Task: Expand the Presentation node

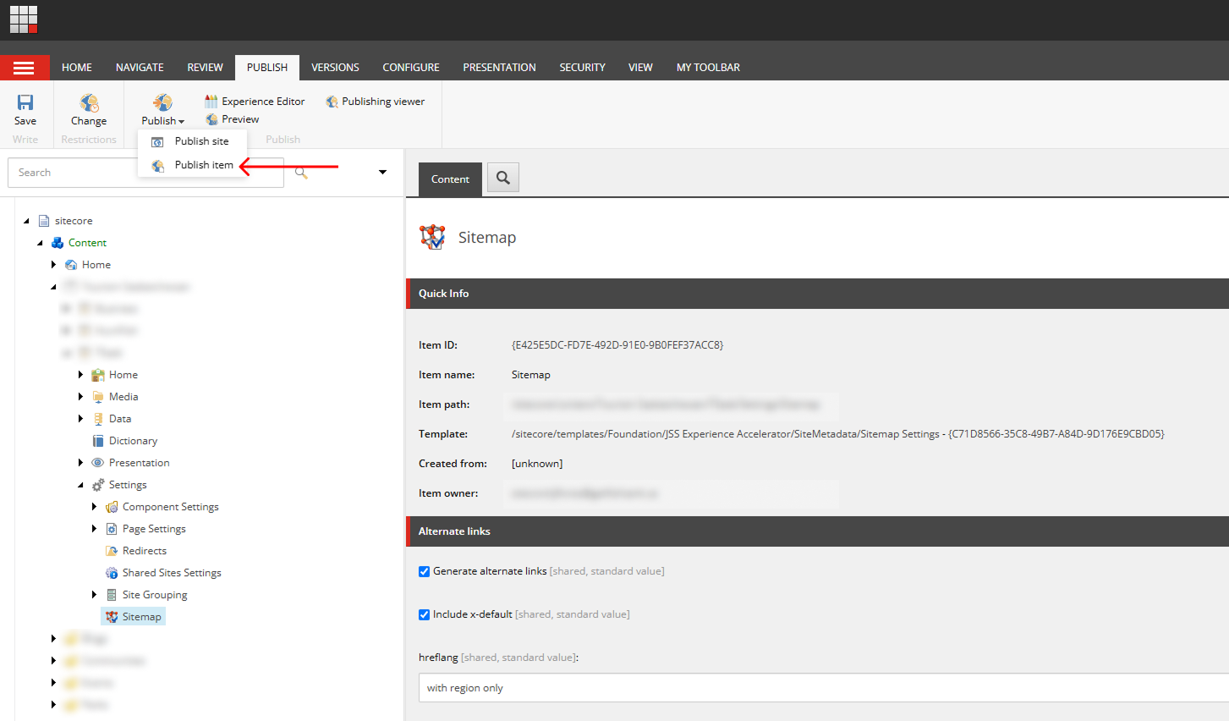Action: 80,463
